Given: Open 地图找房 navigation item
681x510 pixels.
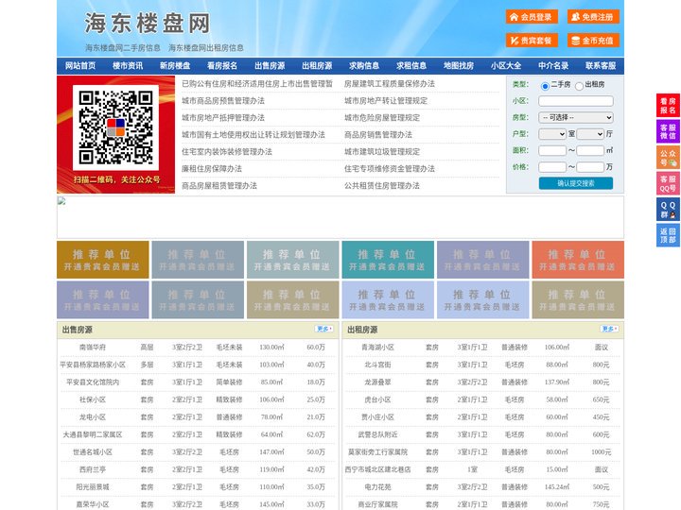Looking at the screenshot, I should 459,66.
